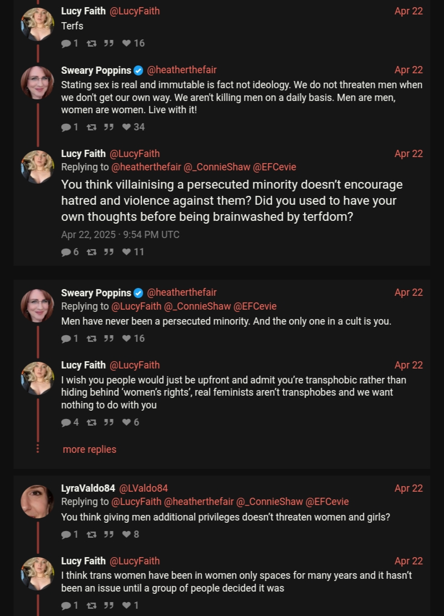Like LyraValdo84's tweet with 8 likes
This screenshot has height=616, width=444.
127,534
